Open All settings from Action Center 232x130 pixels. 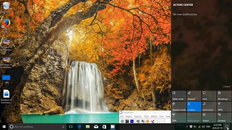click(x=224, y=96)
